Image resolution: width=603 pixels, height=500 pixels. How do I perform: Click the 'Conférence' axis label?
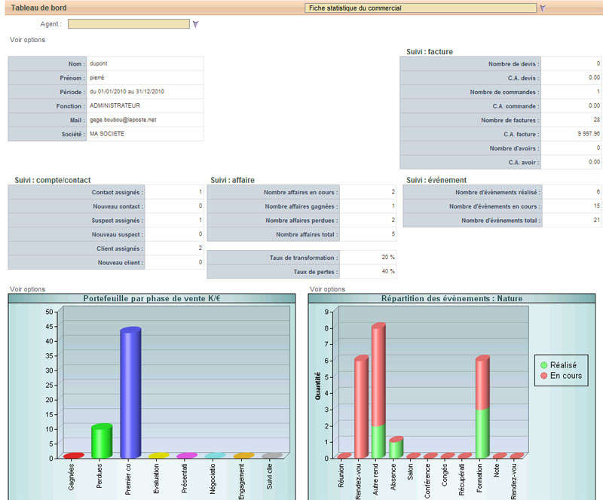pos(427,481)
